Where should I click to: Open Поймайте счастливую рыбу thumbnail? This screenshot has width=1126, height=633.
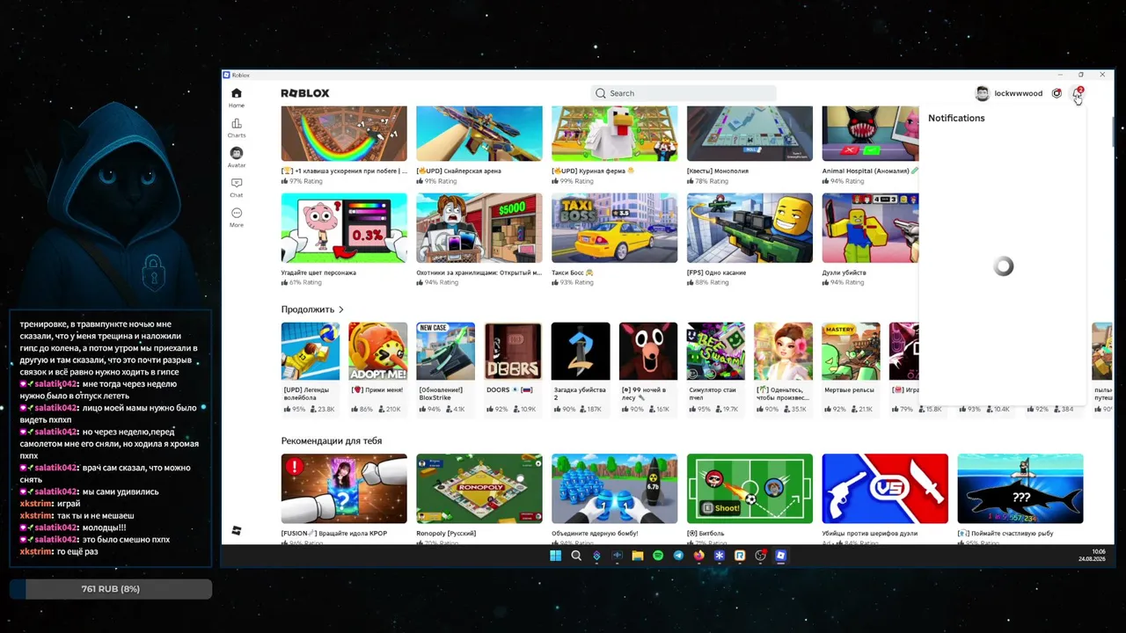(1020, 489)
